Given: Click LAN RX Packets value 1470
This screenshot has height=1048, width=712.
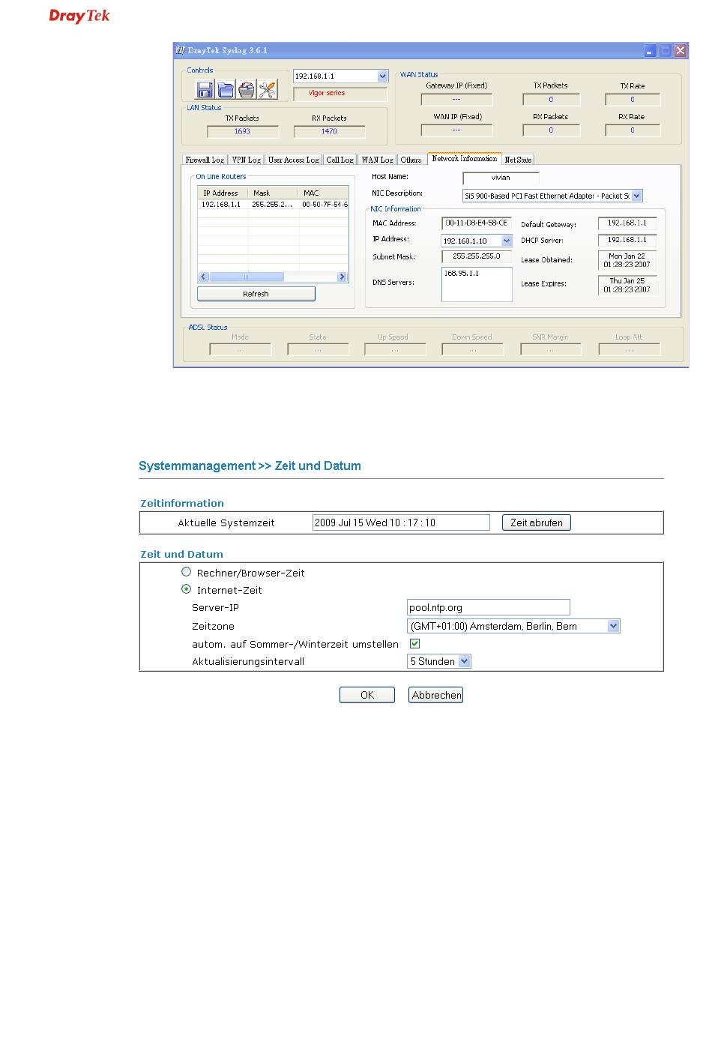Looking at the screenshot, I should 330,131.
